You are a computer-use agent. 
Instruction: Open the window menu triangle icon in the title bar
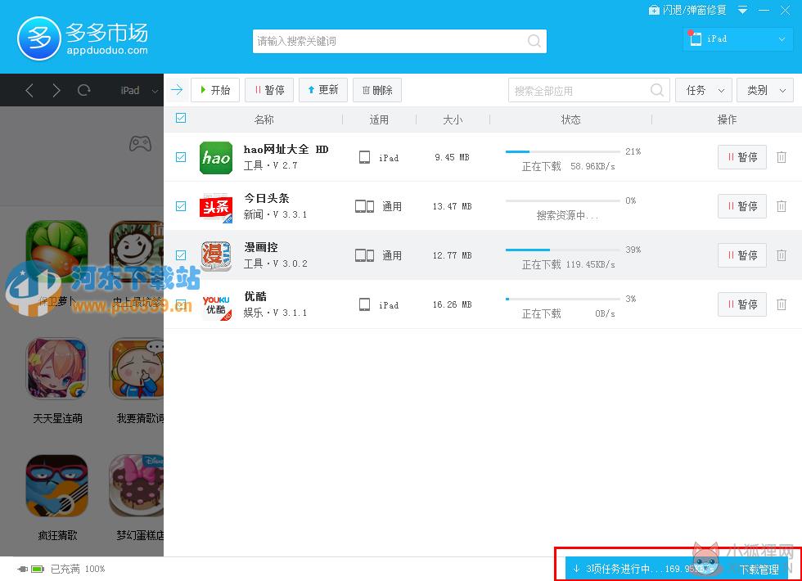(743, 10)
